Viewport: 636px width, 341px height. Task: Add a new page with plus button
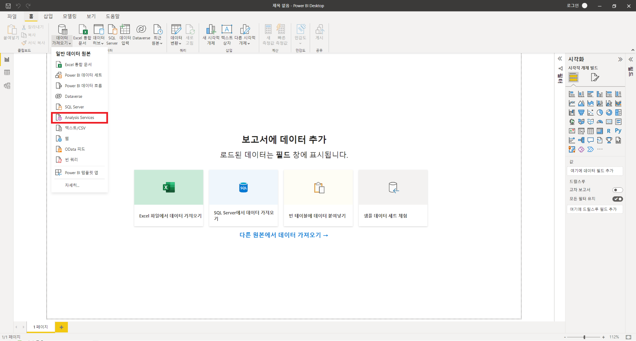tap(61, 327)
